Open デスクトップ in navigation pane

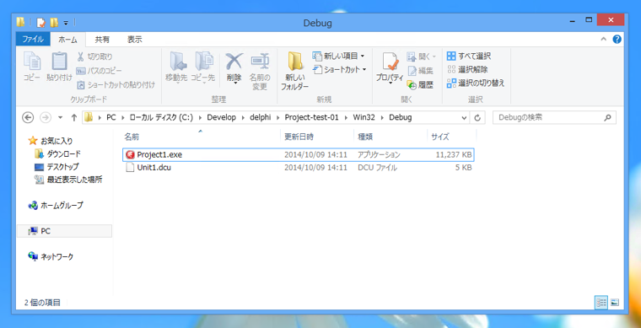57,167
